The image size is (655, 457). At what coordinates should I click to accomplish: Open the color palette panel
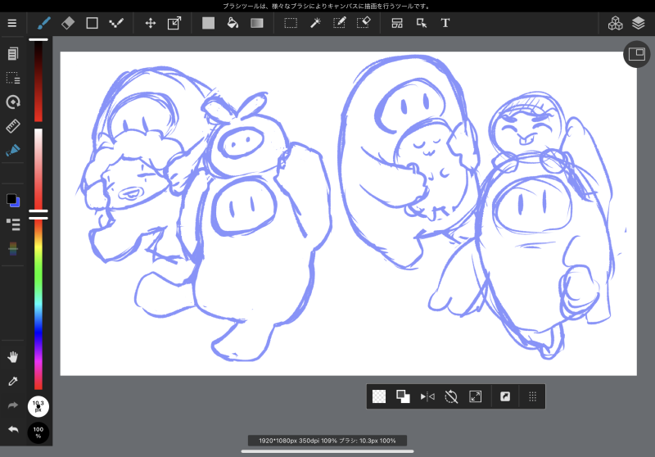pyautogui.click(x=13, y=248)
